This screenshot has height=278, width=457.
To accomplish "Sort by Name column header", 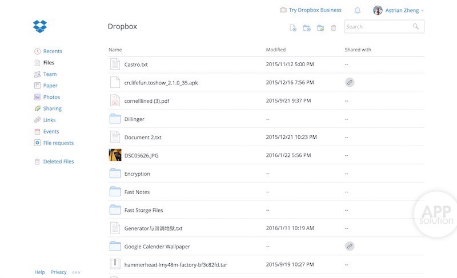I will coord(115,50).
